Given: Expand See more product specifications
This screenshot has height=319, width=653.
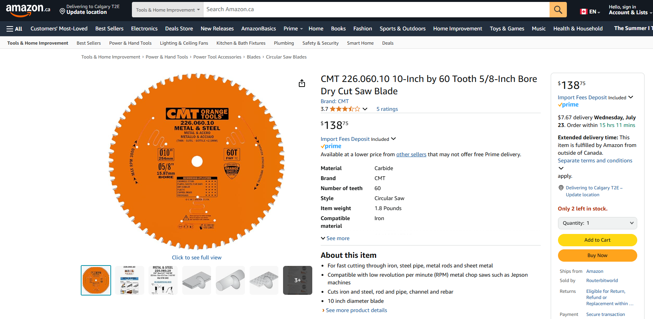Looking at the screenshot, I should (x=335, y=239).
